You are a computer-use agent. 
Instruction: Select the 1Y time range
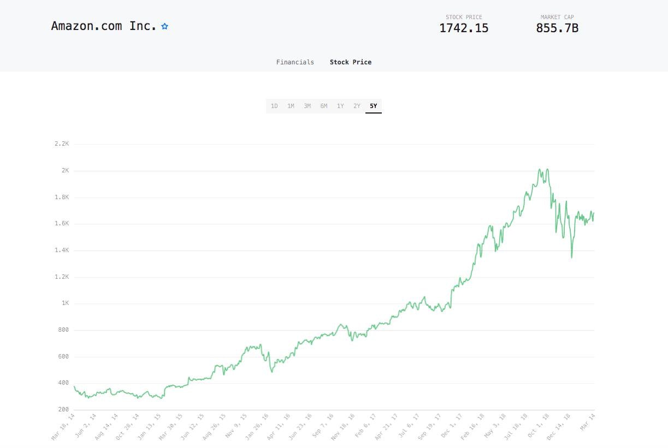(340, 106)
